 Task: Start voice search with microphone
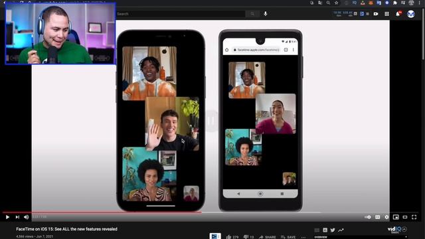[266, 13]
